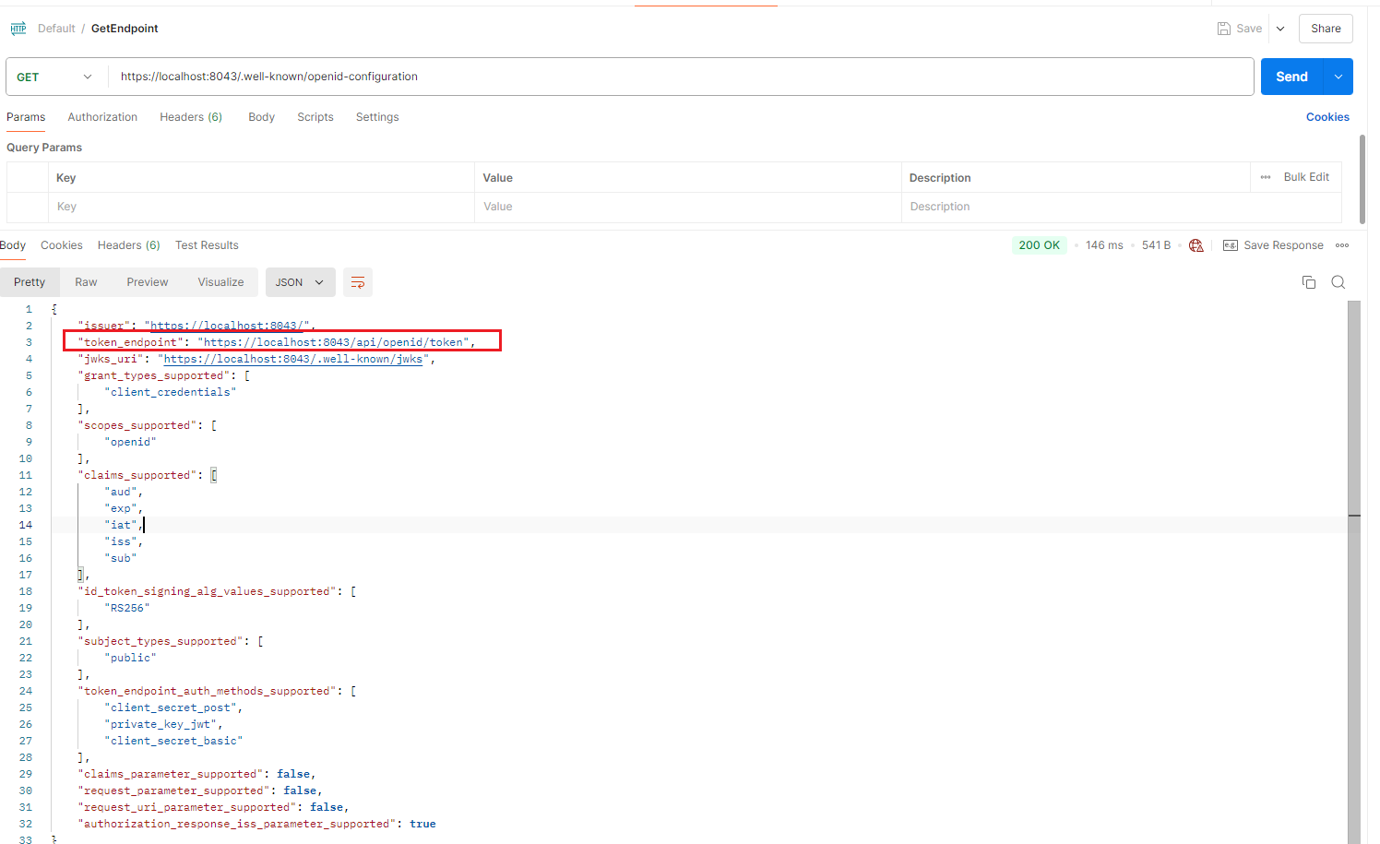Open response more options ellipsis
Screen dimensions: 1380x844
[x=1342, y=245]
